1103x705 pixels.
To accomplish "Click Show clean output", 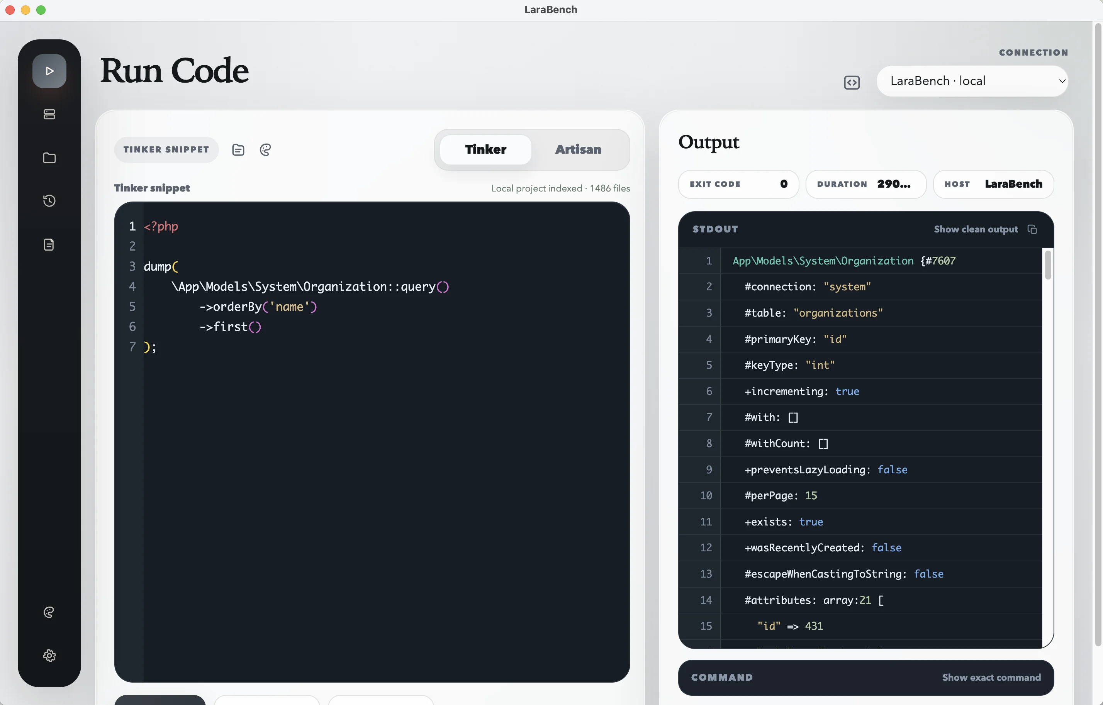I will point(976,229).
